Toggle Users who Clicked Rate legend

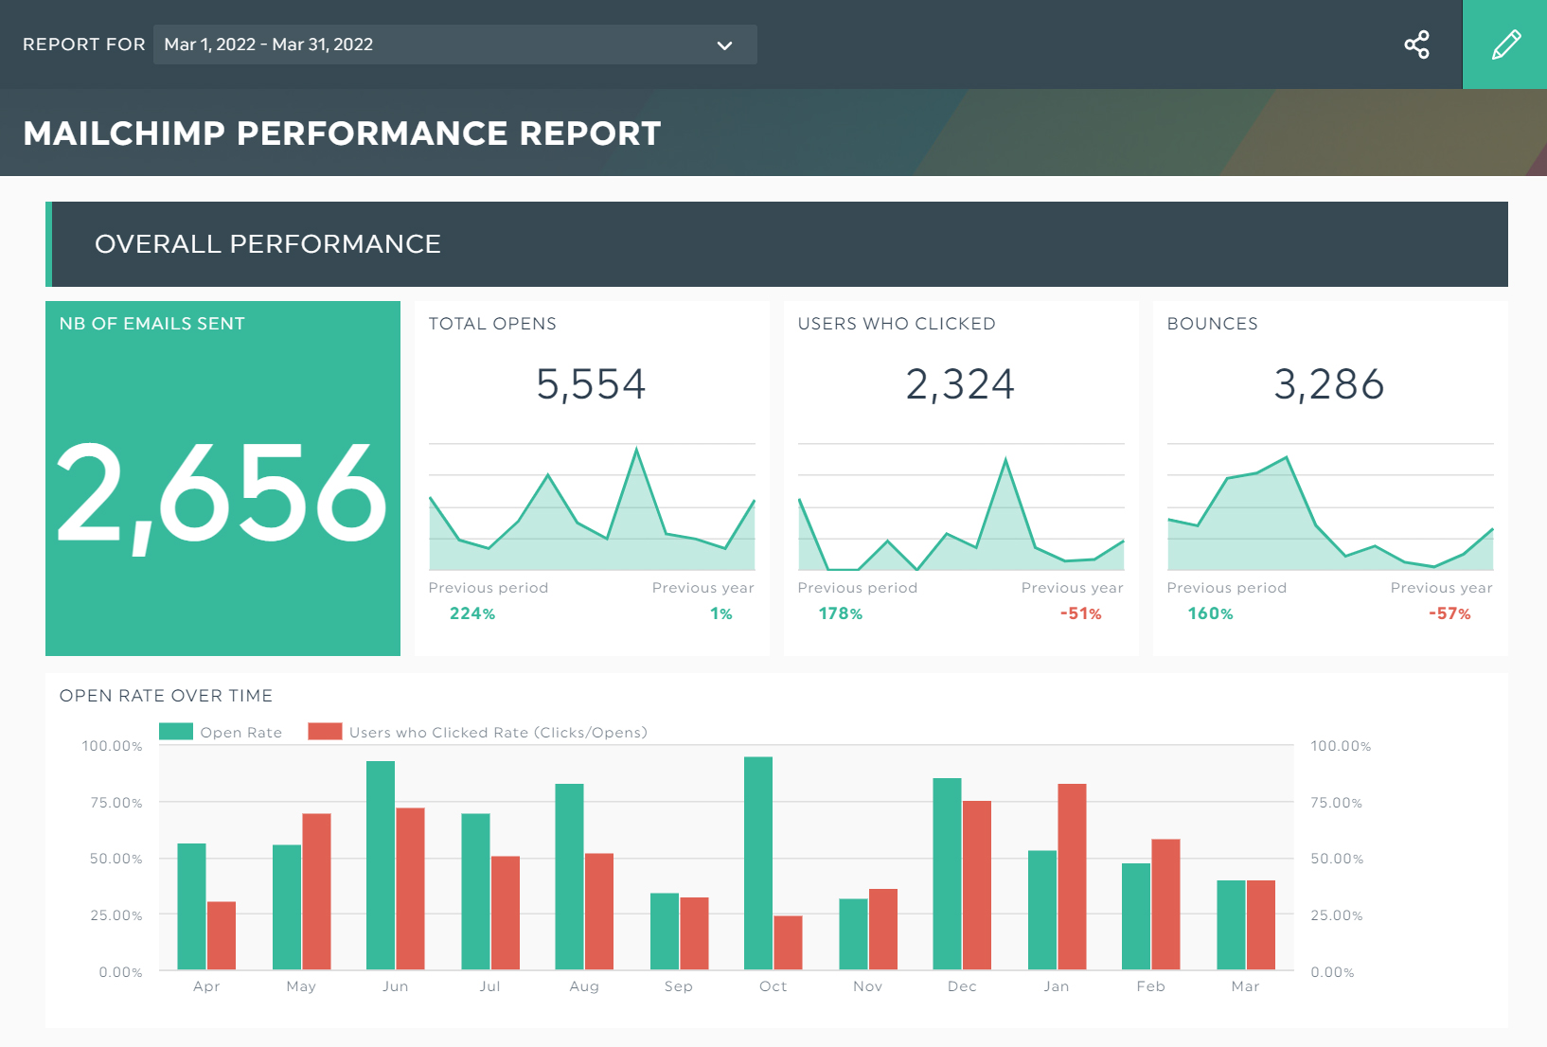[497, 732]
